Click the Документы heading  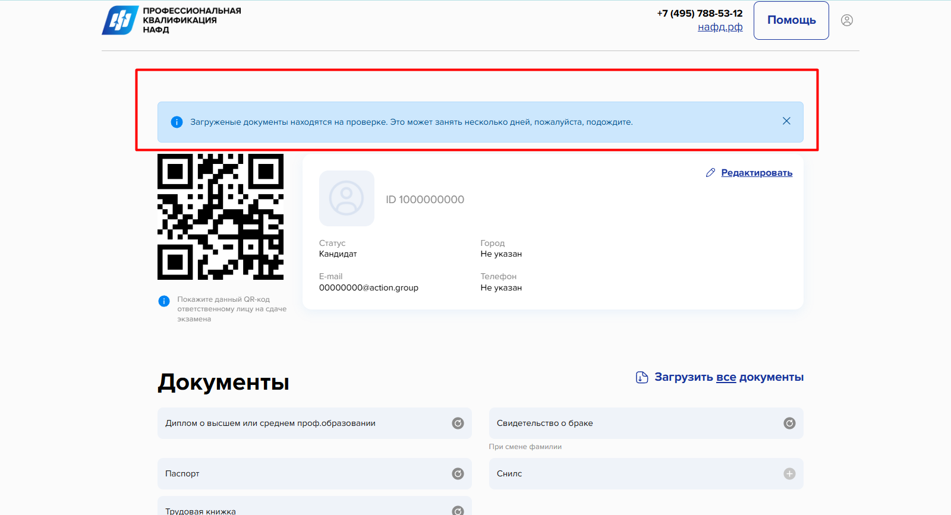(x=223, y=382)
